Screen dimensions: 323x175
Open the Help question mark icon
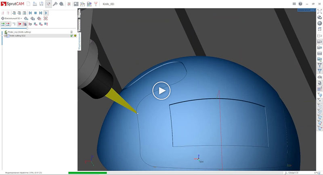pos(300,4)
